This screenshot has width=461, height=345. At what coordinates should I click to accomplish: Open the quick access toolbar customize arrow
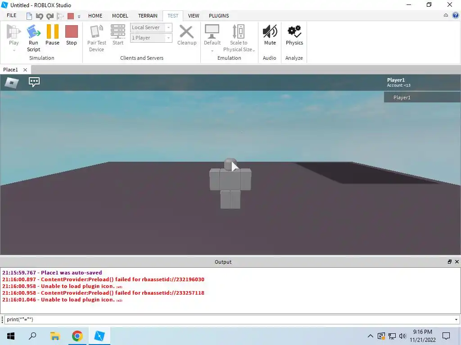point(79,17)
